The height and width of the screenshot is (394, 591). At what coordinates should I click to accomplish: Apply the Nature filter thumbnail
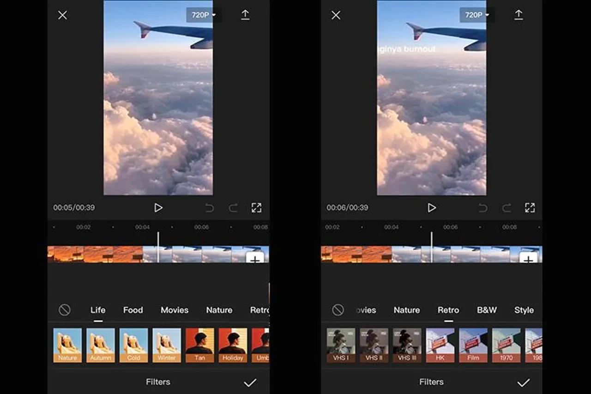tap(67, 345)
